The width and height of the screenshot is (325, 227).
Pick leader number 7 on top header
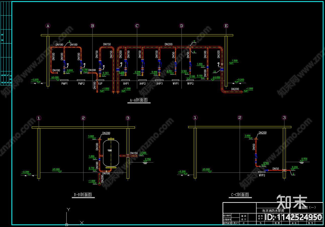click(194, 41)
